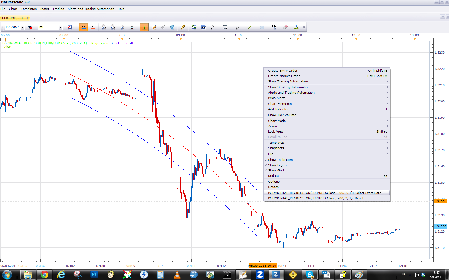Image resolution: width=449 pixels, height=280 pixels.
Task: Open VLC media player from the taskbar
Action: 177,275
